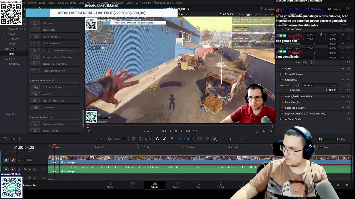Click the Replace Clip toolbar icon
Image resolution: width=355 pixels, height=199 pixels.
pos(148,139)
